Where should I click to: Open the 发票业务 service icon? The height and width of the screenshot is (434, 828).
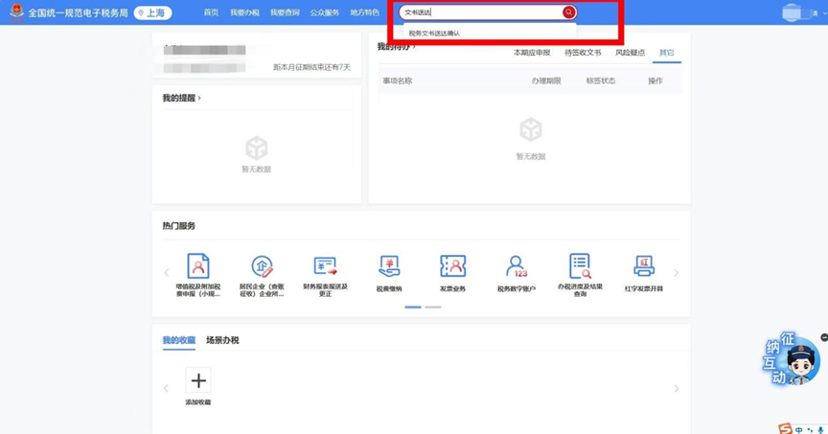452,266
